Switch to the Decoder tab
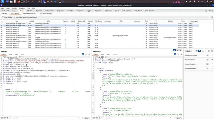Viewport: 214px width, 120px height. pyautogui.click(x=70, y=11)
